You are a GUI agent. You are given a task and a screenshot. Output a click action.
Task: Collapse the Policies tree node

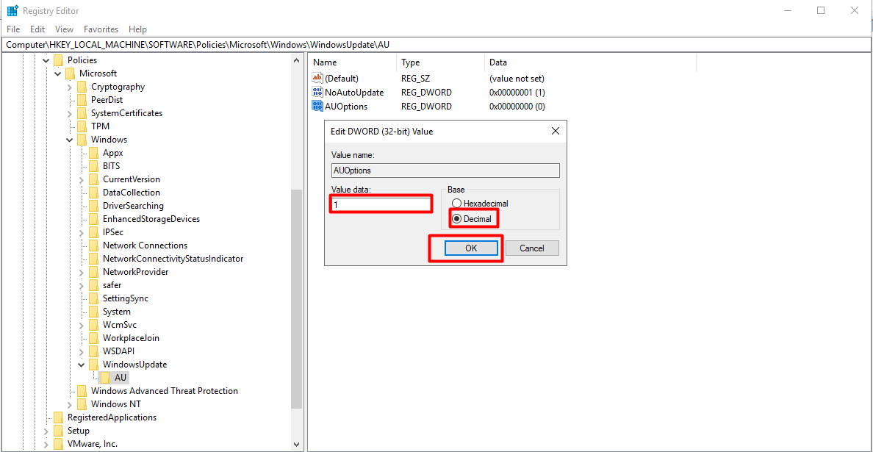(46, 60)
